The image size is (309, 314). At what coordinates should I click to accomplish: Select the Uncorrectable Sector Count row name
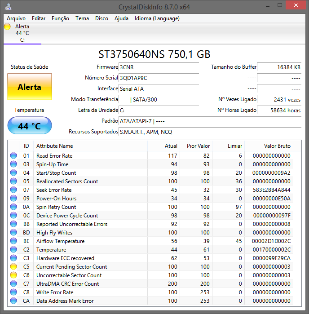[69, 275]
